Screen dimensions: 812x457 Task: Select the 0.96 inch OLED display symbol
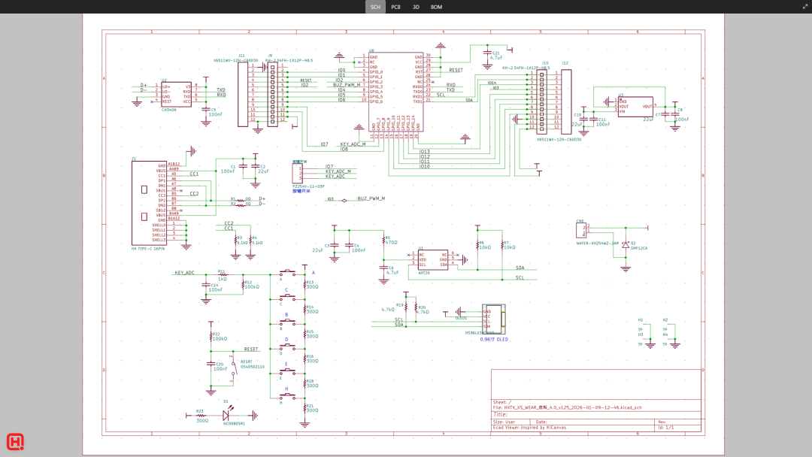493,319
